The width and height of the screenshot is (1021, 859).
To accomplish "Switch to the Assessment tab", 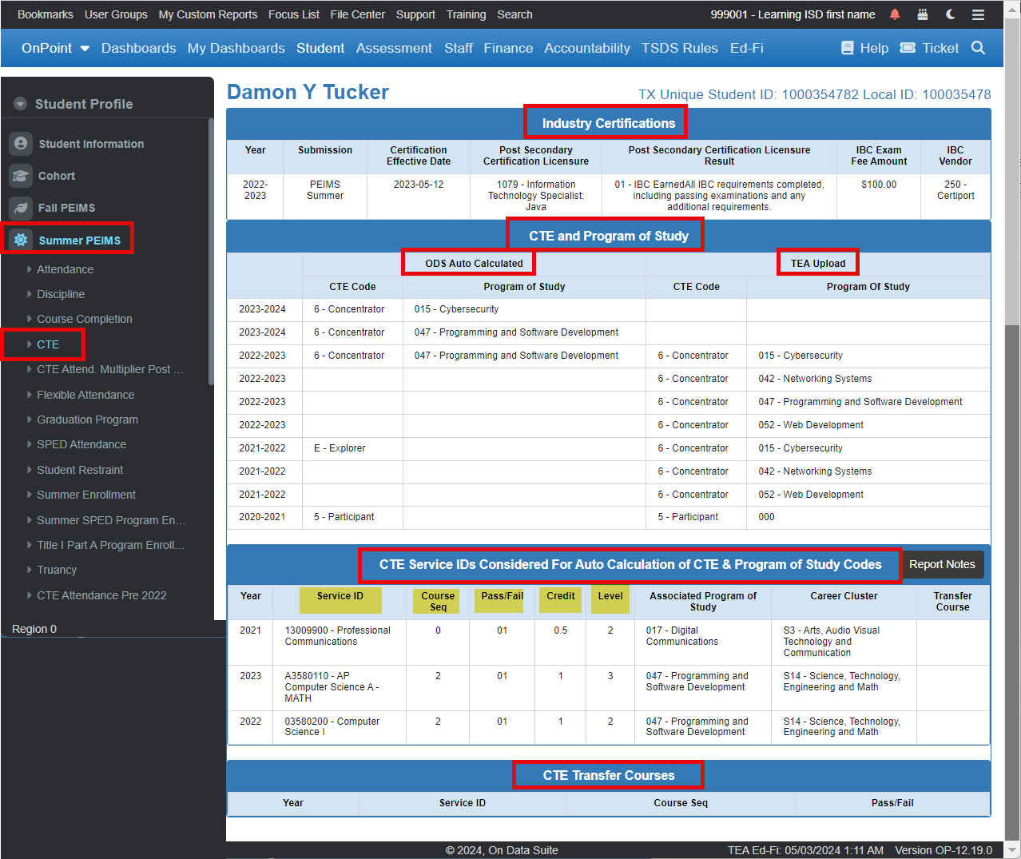I will 394,48.
